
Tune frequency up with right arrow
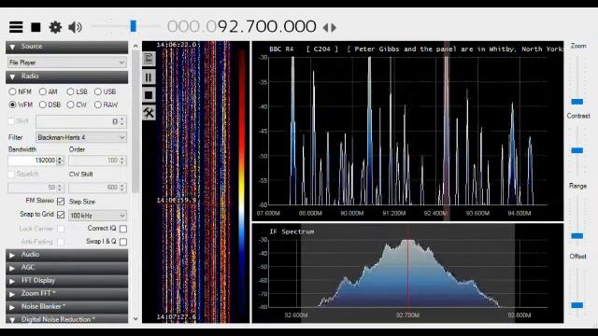(334, 27)
